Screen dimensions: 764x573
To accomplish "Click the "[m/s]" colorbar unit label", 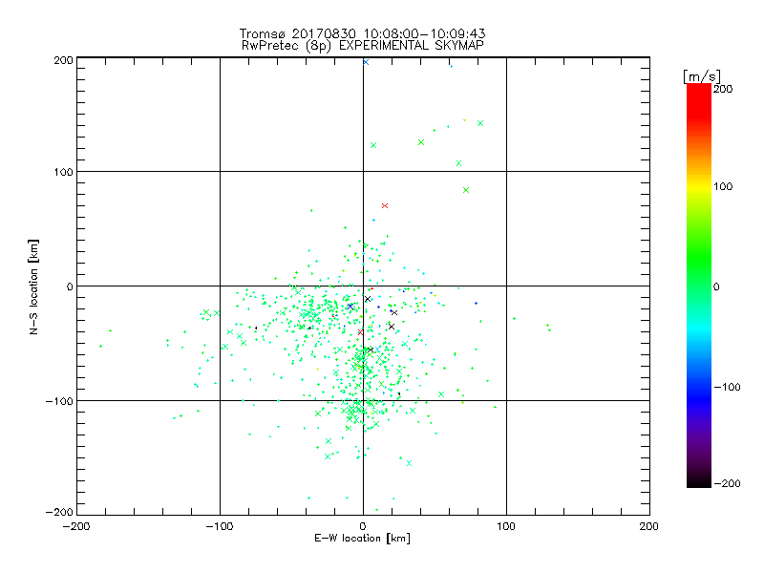I will (x=702, y=76).
